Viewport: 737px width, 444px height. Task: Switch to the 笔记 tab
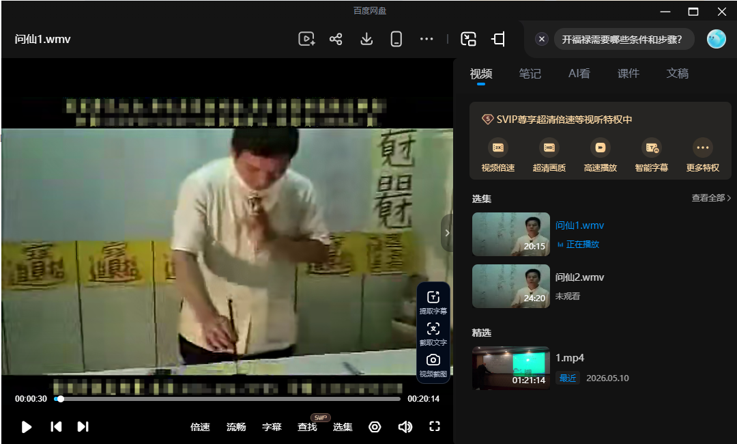click(x=530, y=74)
